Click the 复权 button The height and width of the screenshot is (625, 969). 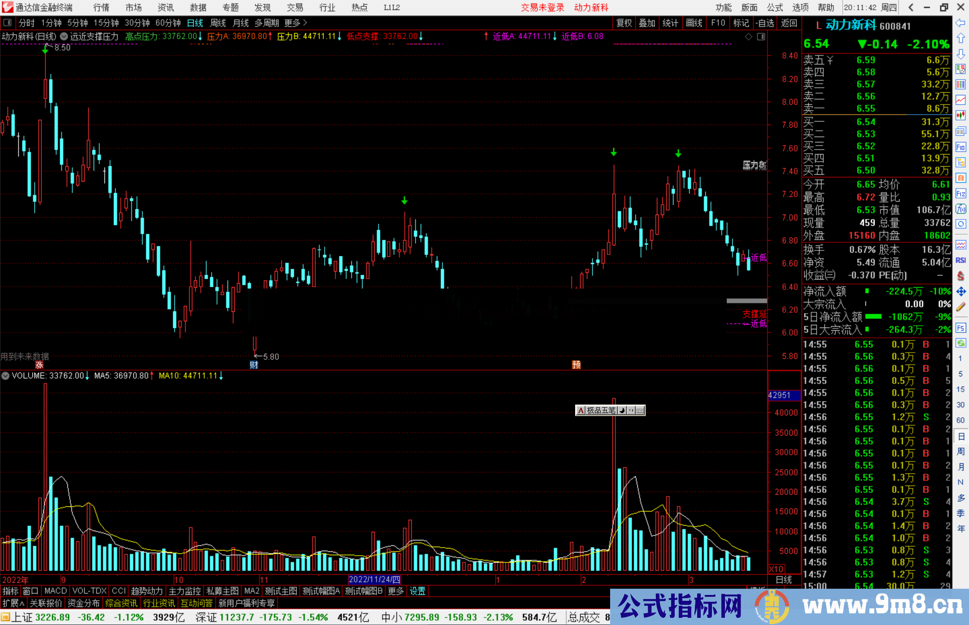(x=624, y=23)
